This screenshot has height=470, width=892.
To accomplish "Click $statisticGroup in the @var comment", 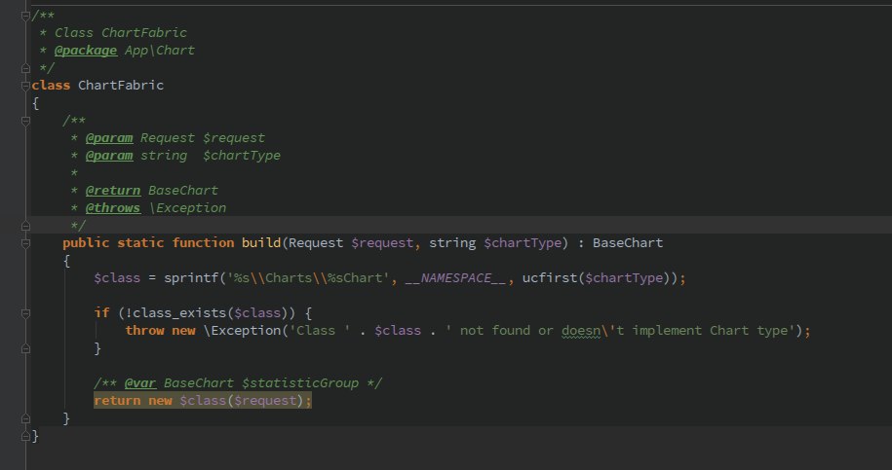I will (x=300, y=383).
